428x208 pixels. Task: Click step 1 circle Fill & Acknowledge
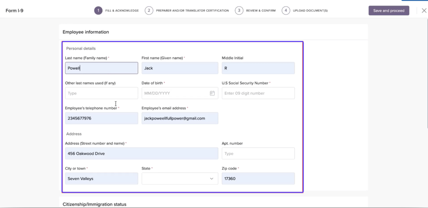pyautogui.click(x=98, y=11)
